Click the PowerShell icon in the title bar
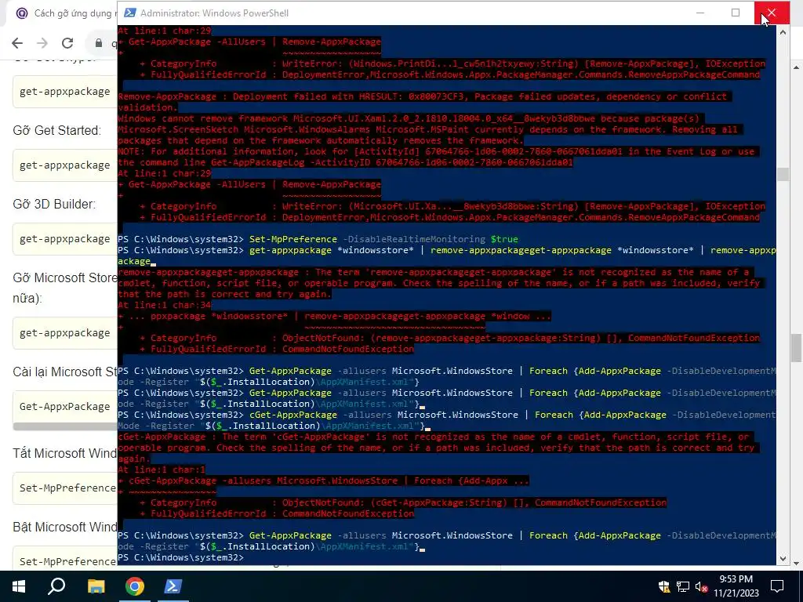The image size is (803, 602). [x=130, y=13]
